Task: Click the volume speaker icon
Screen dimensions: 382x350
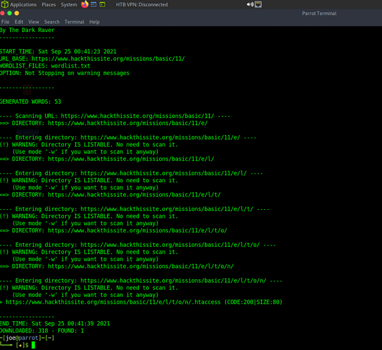Action: tap(250, 4)
